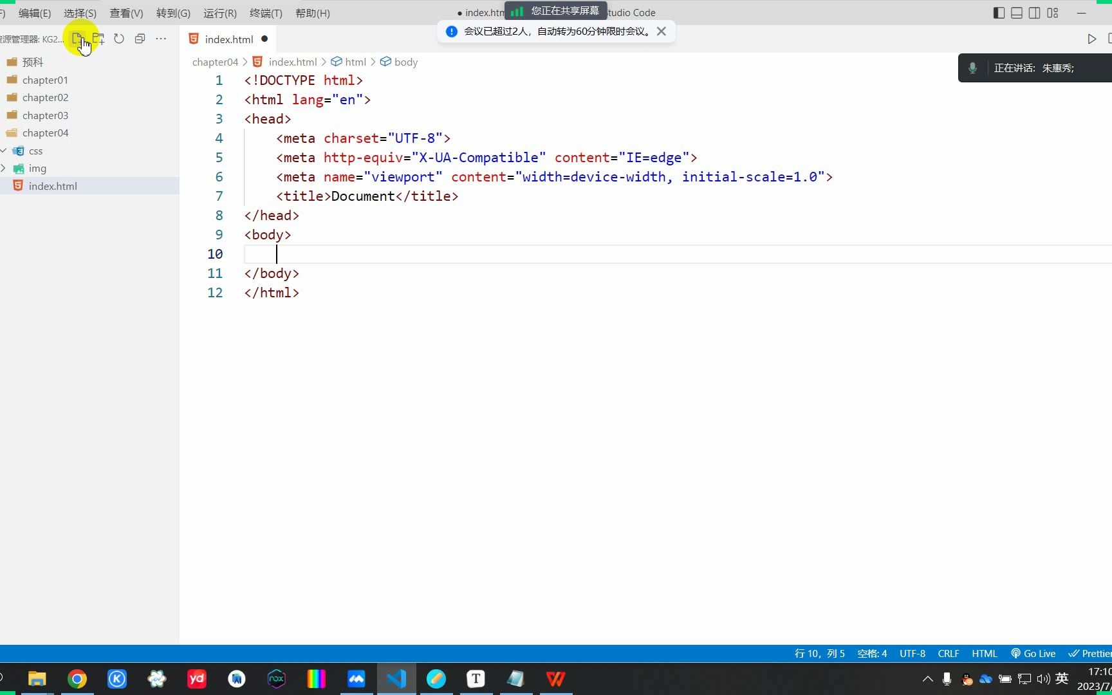This screenshot has height=695, width=1112.
Task: Change language mode via HTML status item
Action: pos(984,653)
